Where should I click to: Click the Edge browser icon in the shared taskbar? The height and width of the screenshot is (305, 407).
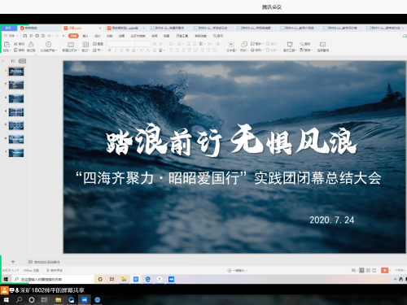coord(147,279)
